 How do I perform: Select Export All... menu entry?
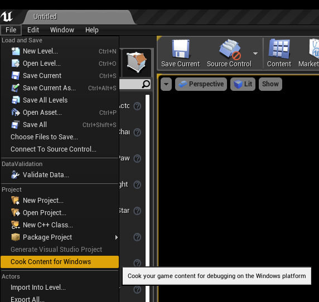(60, 299)
